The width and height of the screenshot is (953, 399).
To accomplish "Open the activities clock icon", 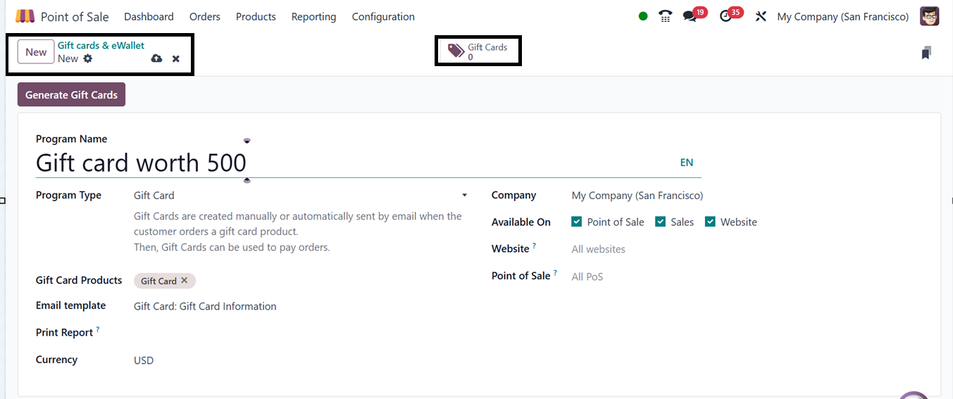I will pyautogui.click(x=726, y=16).
